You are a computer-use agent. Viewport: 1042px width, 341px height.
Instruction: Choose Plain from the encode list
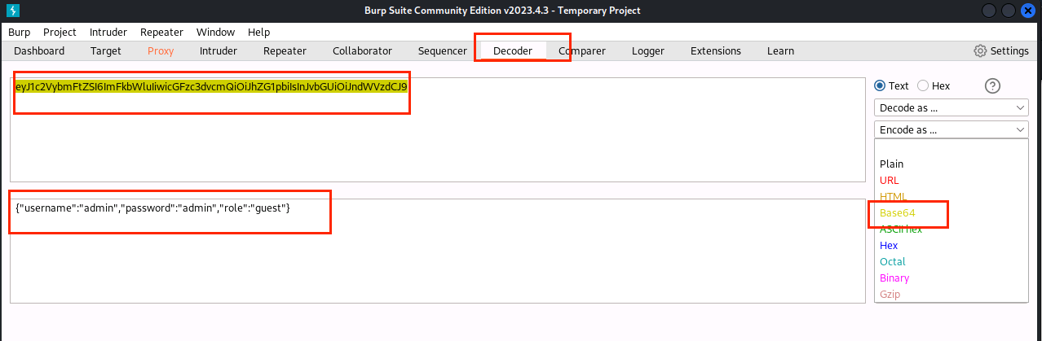(892, 164)
